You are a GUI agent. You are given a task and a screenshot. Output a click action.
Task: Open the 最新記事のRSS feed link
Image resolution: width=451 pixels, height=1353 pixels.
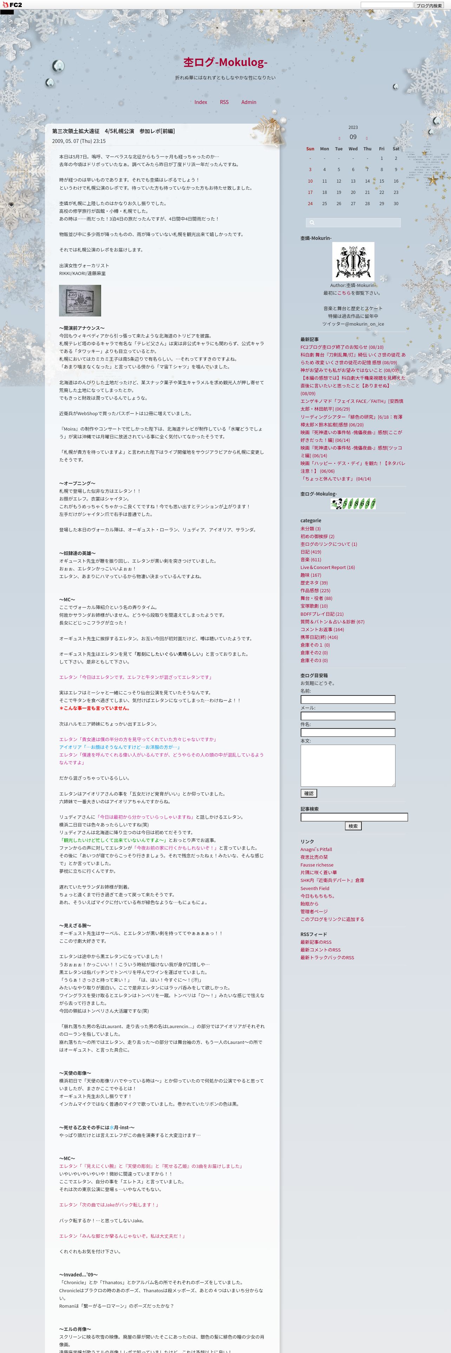pos(316,942)
